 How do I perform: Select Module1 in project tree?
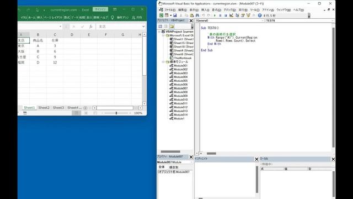click(x=179, y=118)
